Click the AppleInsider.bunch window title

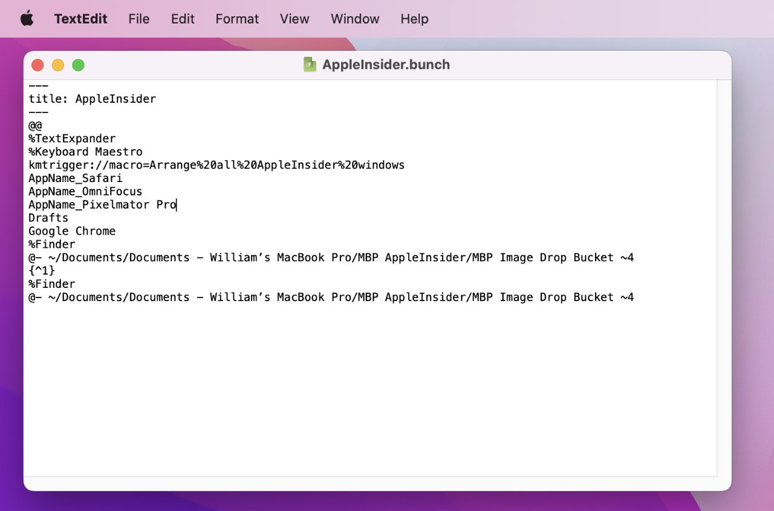(386, 65)
